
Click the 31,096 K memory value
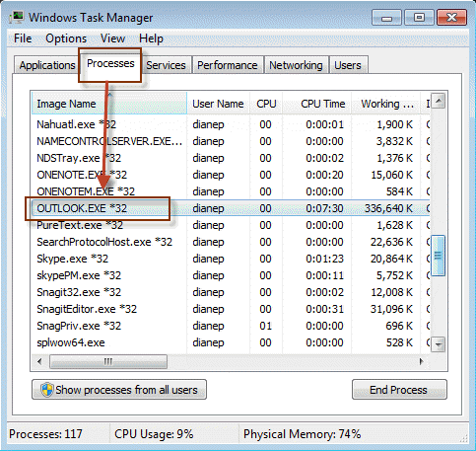pyautogui.click(x=391, y=309)
